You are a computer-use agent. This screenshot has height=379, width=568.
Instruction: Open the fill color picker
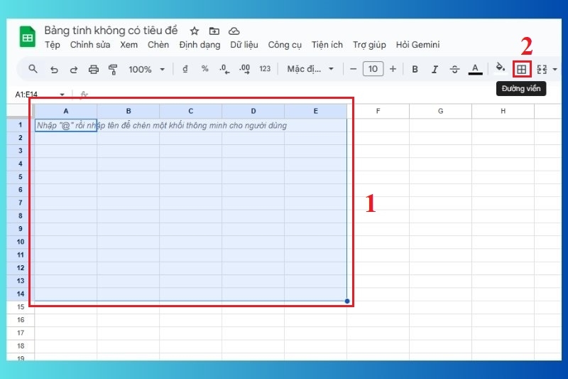[x=501, y=68]
